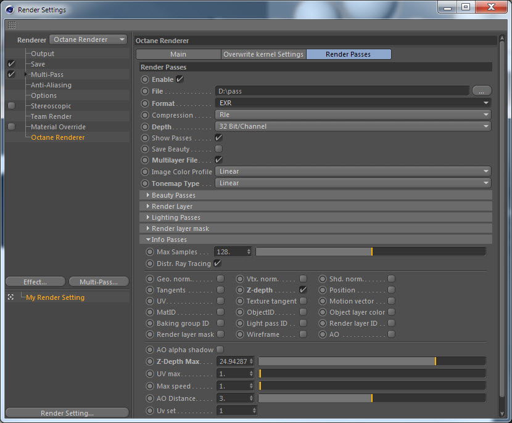Click animation circle next to AO alpha shadow
The height and width of the screenshot is (423, 512).
(150, 350)
